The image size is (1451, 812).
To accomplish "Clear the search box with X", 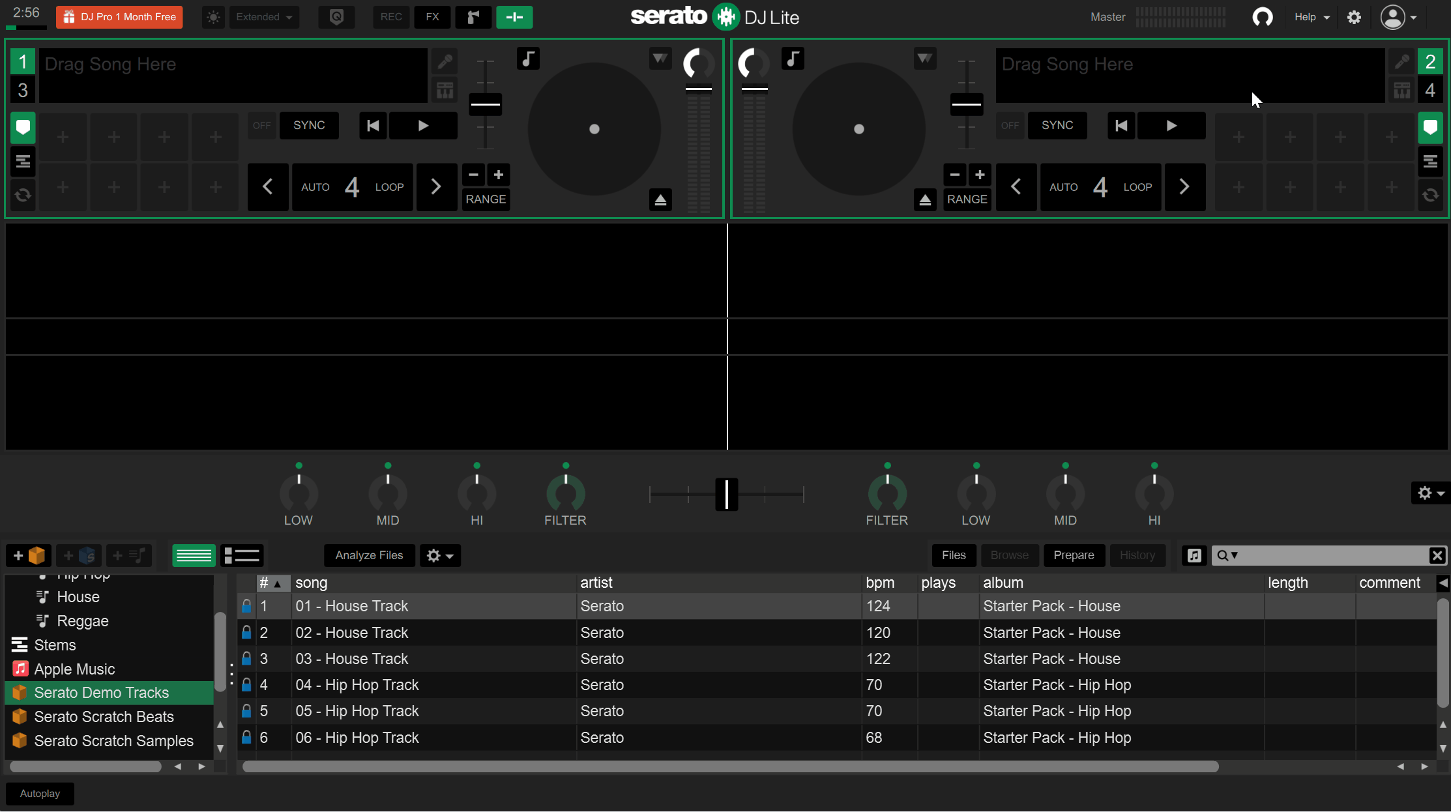I will [1437, 555].
